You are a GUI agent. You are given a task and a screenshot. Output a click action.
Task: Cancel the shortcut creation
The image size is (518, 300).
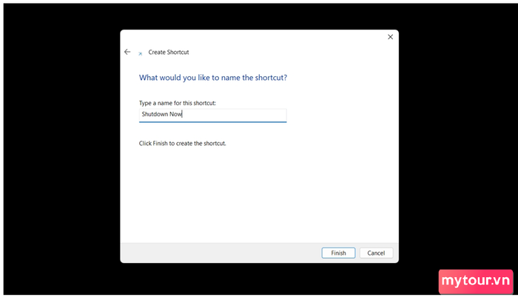click(x=376, y=253)
